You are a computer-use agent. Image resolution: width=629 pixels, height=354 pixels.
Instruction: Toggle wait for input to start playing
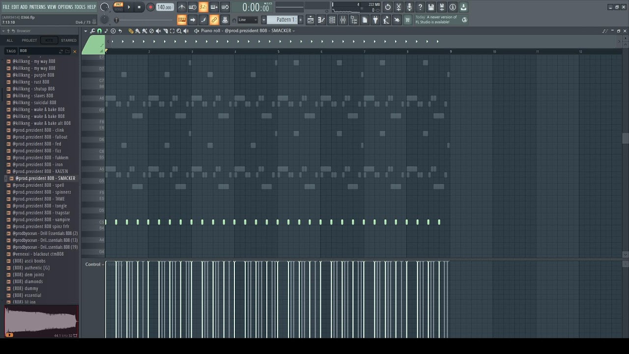click(193, 7)
